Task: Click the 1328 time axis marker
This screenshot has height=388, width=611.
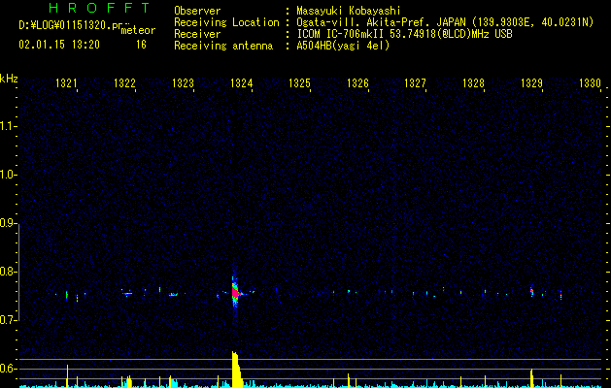Action: tap(473, 83)
